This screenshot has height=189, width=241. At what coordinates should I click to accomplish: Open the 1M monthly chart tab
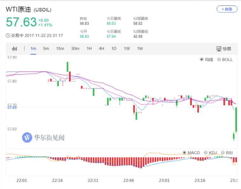140,49
